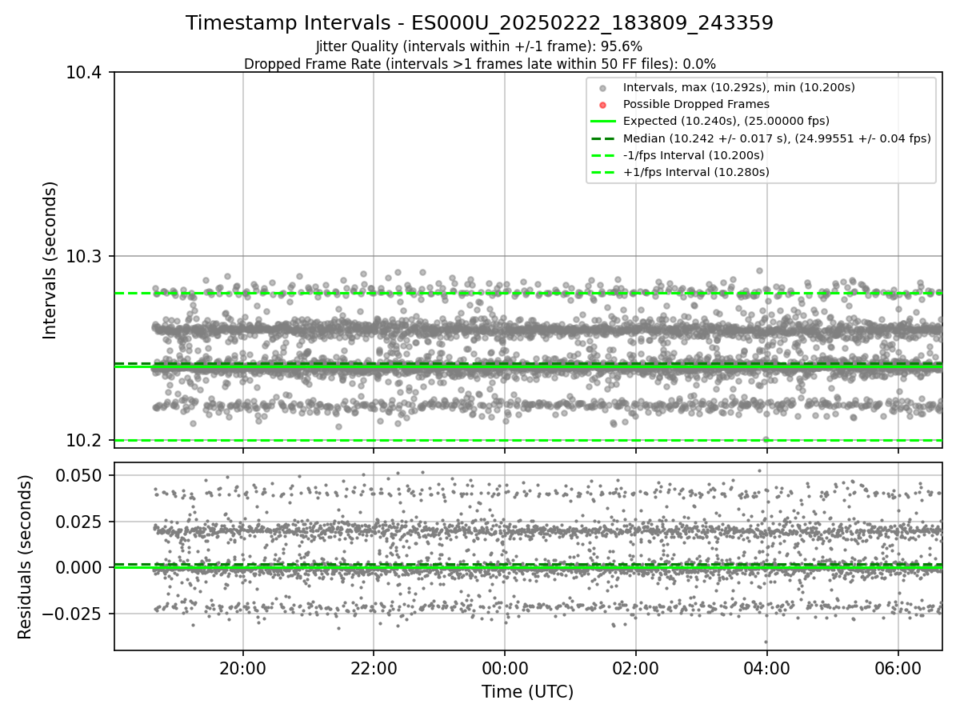Select legend entry '+1/fps Interval (10.280s)'
The width and height of the screenshot is (960, 720).
[696, 172]
